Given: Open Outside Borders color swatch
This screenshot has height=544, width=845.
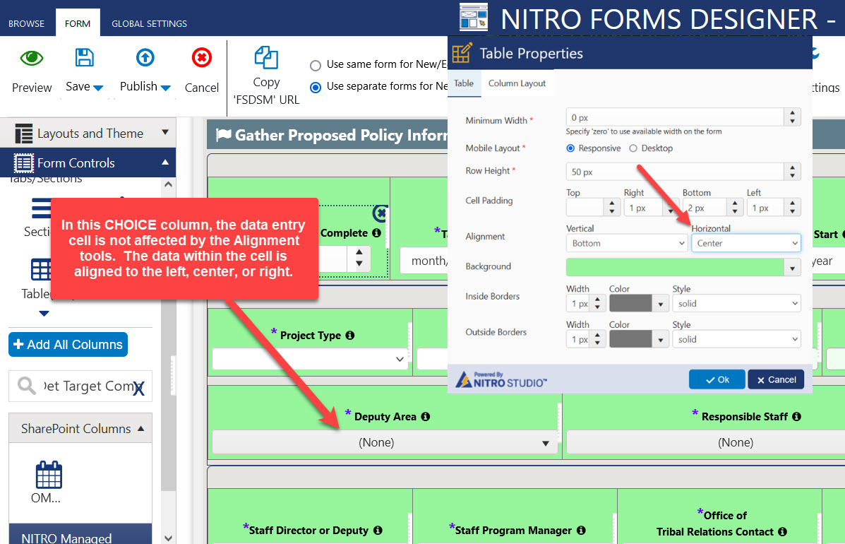Looking at the screenshot, I should click(x=639, y=339).
